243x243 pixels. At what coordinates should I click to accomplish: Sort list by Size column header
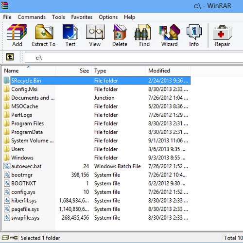point(73,71)
